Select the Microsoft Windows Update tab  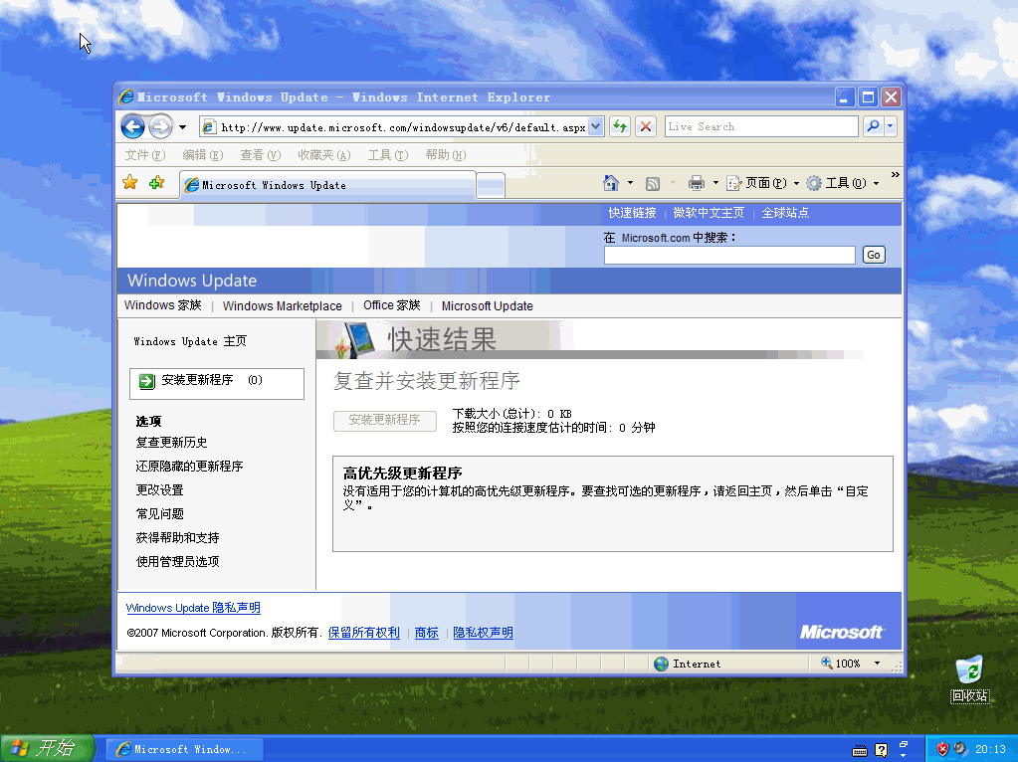pyautogui.click(x=327, y=185)
